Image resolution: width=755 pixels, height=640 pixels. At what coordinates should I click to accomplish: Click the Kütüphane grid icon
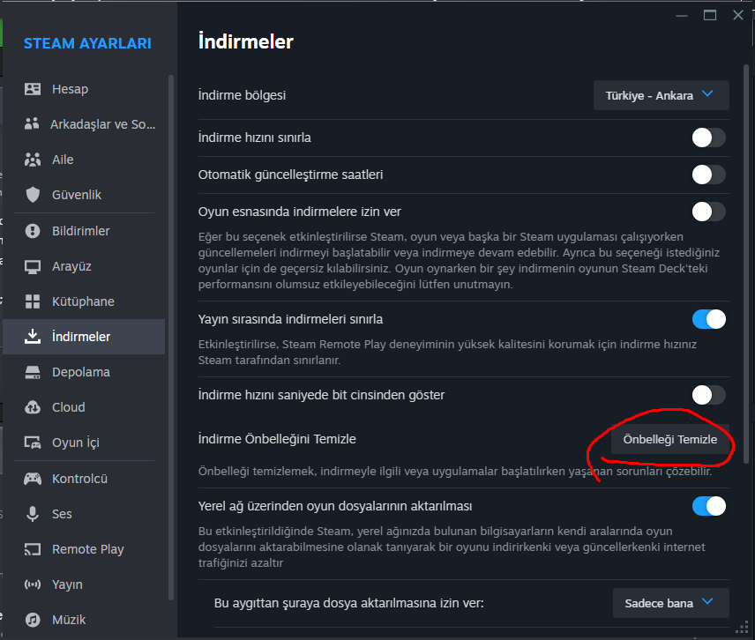pyautogui.click(x=33, y=301)
